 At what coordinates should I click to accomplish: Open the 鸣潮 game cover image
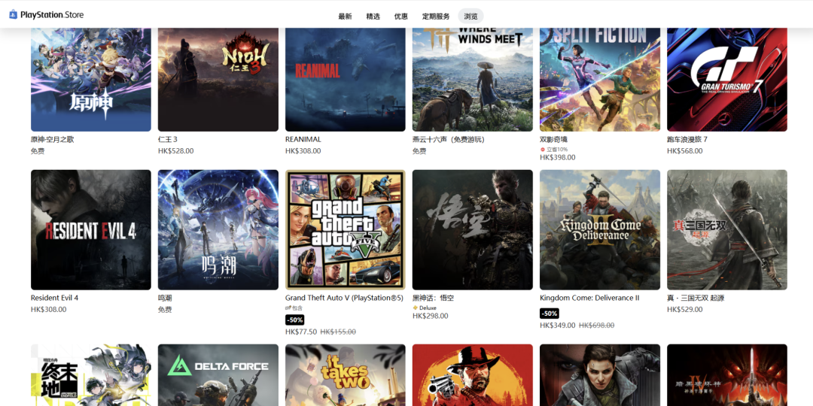(x=218, y=229)
